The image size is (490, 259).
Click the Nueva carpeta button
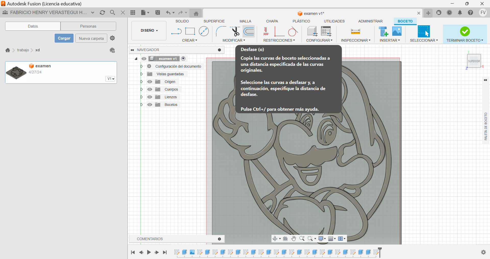point(91,38)
